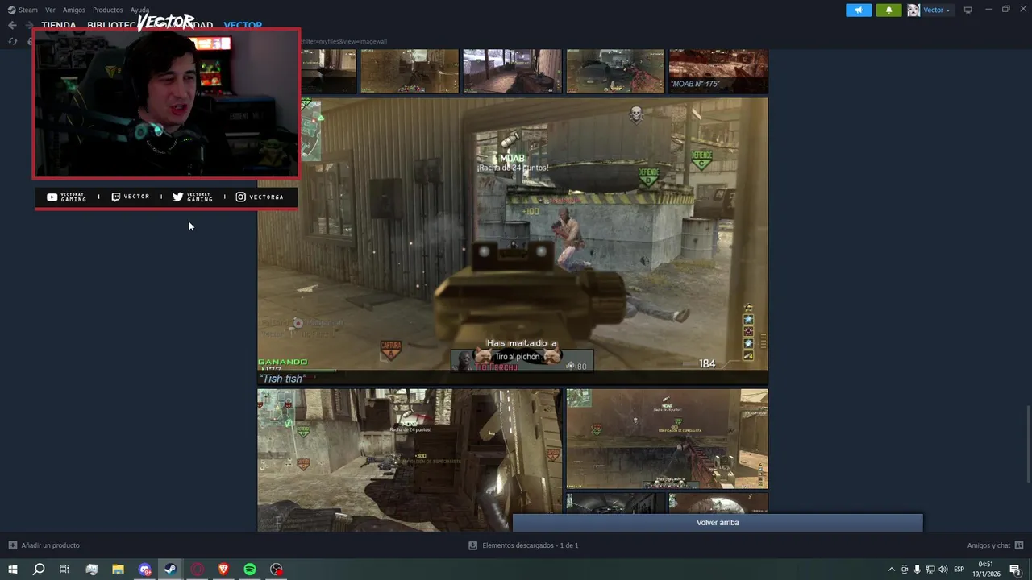Click the Instagram Vectorga label
The width and height of the screenshot is (1032, 580).
point(260,197)
